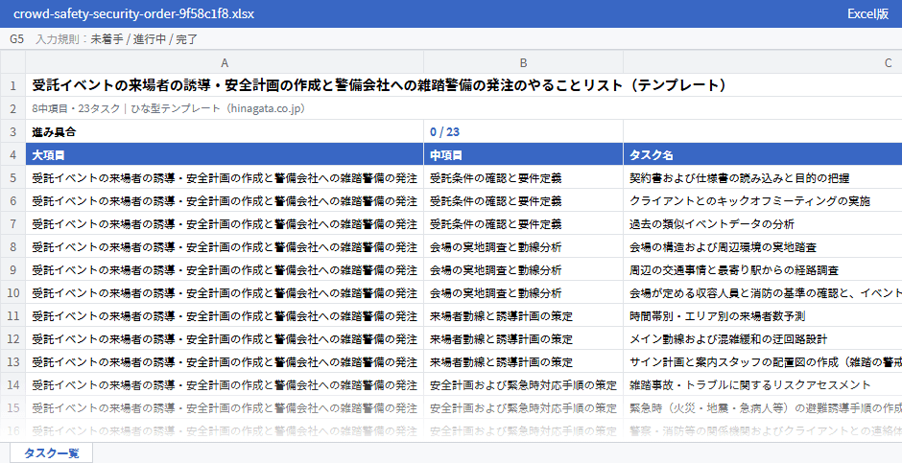
Task: Click the select-all corner box
Action: pos(12,62)
